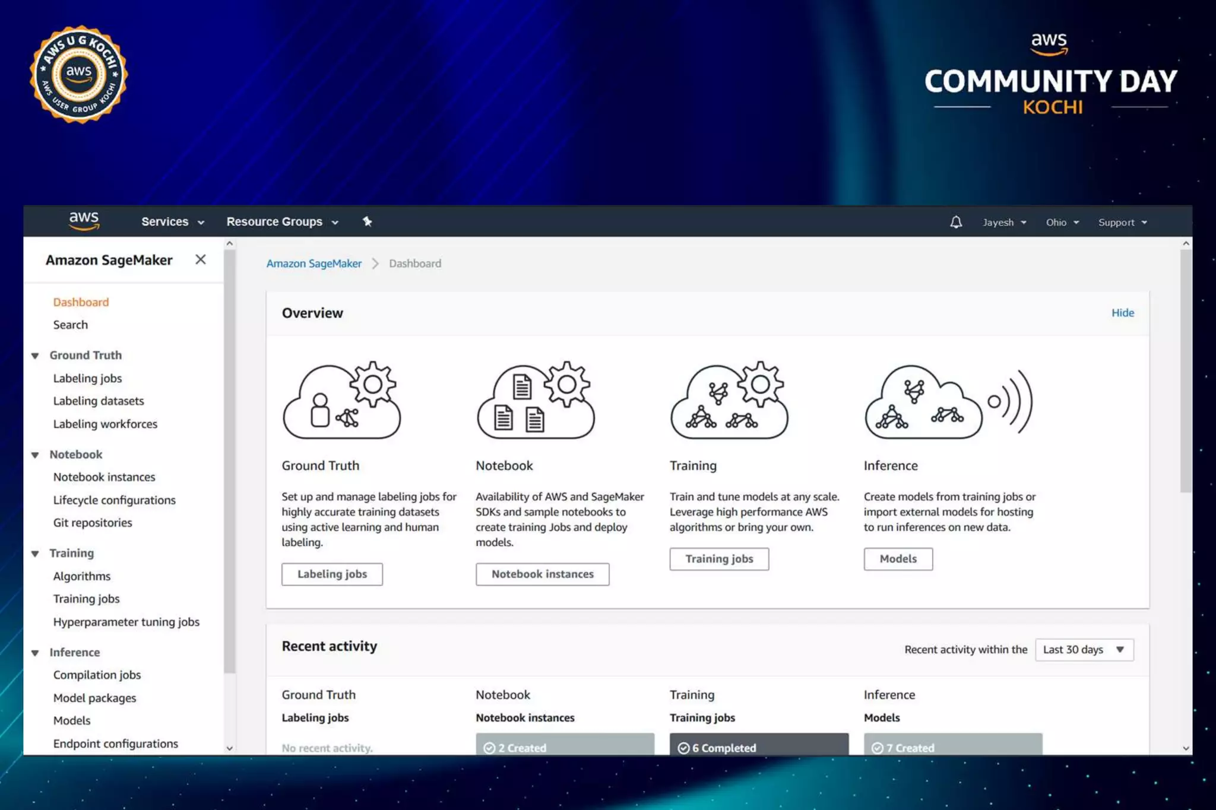Viewport: 1216px width, 810px height.
Task: Open the notifications bell
Action: point(955,222)
